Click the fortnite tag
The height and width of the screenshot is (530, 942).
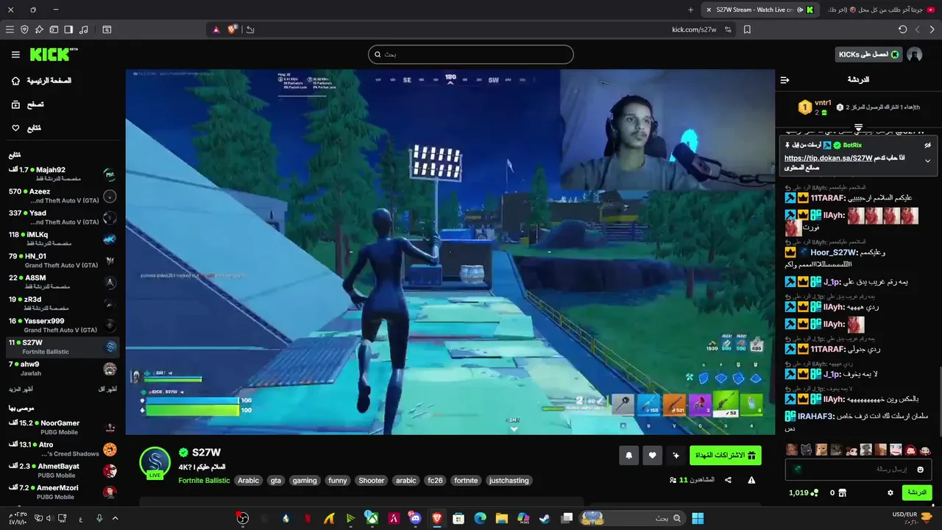[466, 481]
